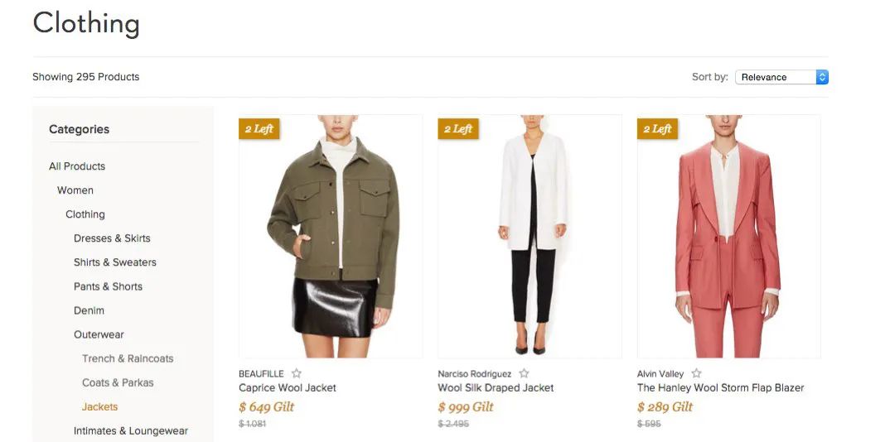Favorite BEAUFILLE brand with star icon
The image size is (885, 442).
297,374
